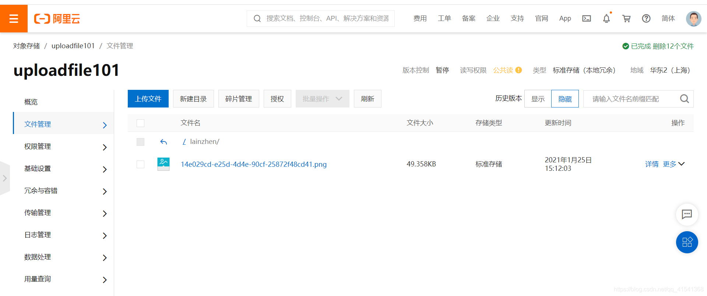Click the help question mark icon
The image size is (707, 296).
(x=646, y=18)
